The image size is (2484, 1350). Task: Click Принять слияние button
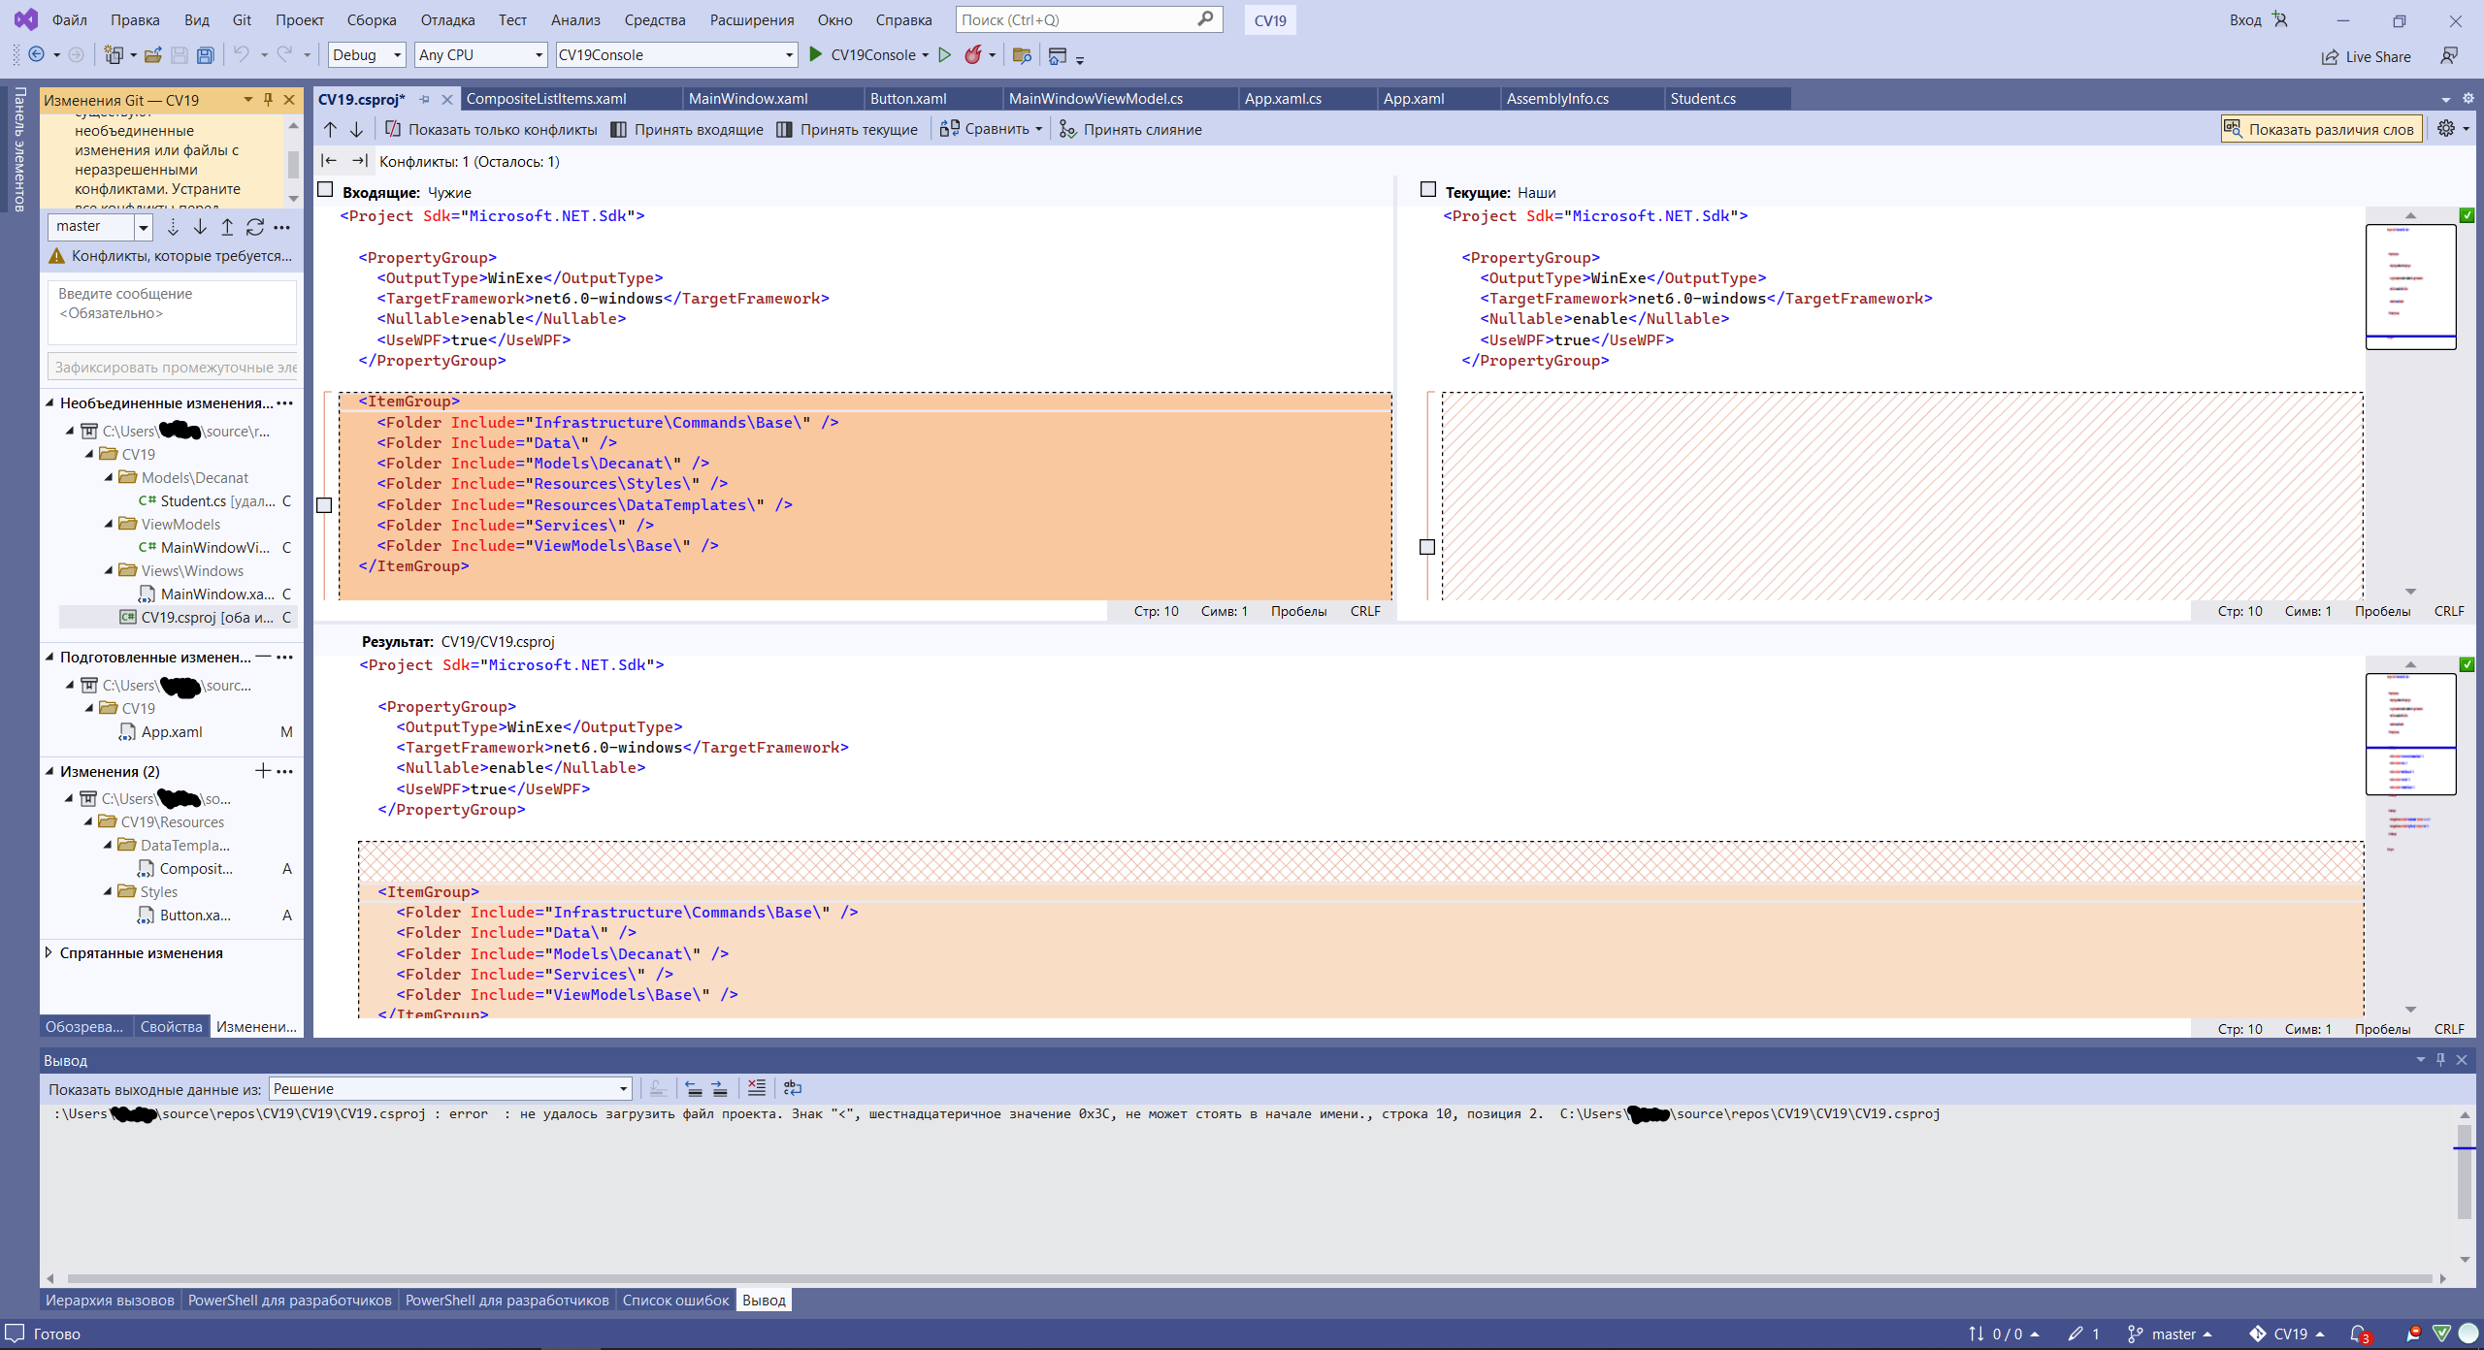(x=1130, y=130)
